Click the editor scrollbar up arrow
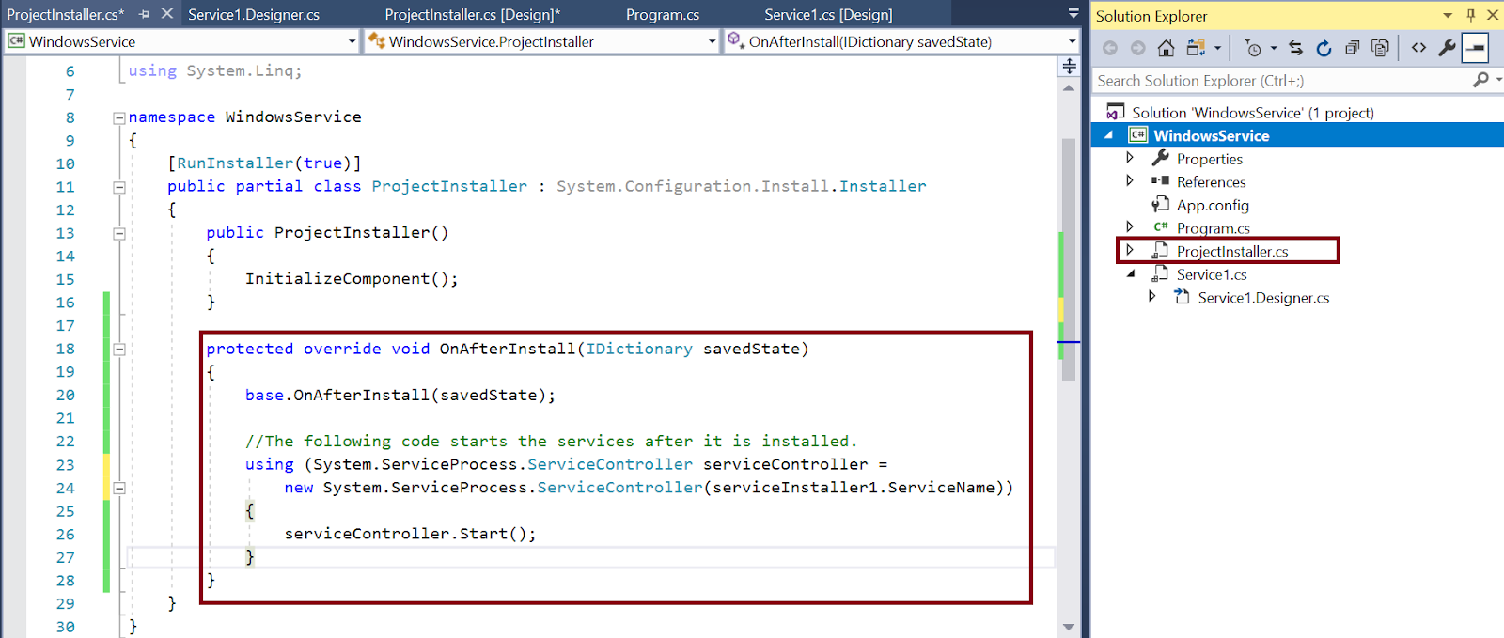 1068,87
